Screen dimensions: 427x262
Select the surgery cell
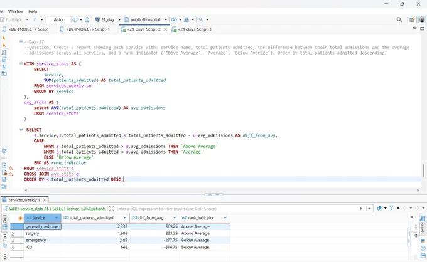pyautogui.click(x=43, y=233)
